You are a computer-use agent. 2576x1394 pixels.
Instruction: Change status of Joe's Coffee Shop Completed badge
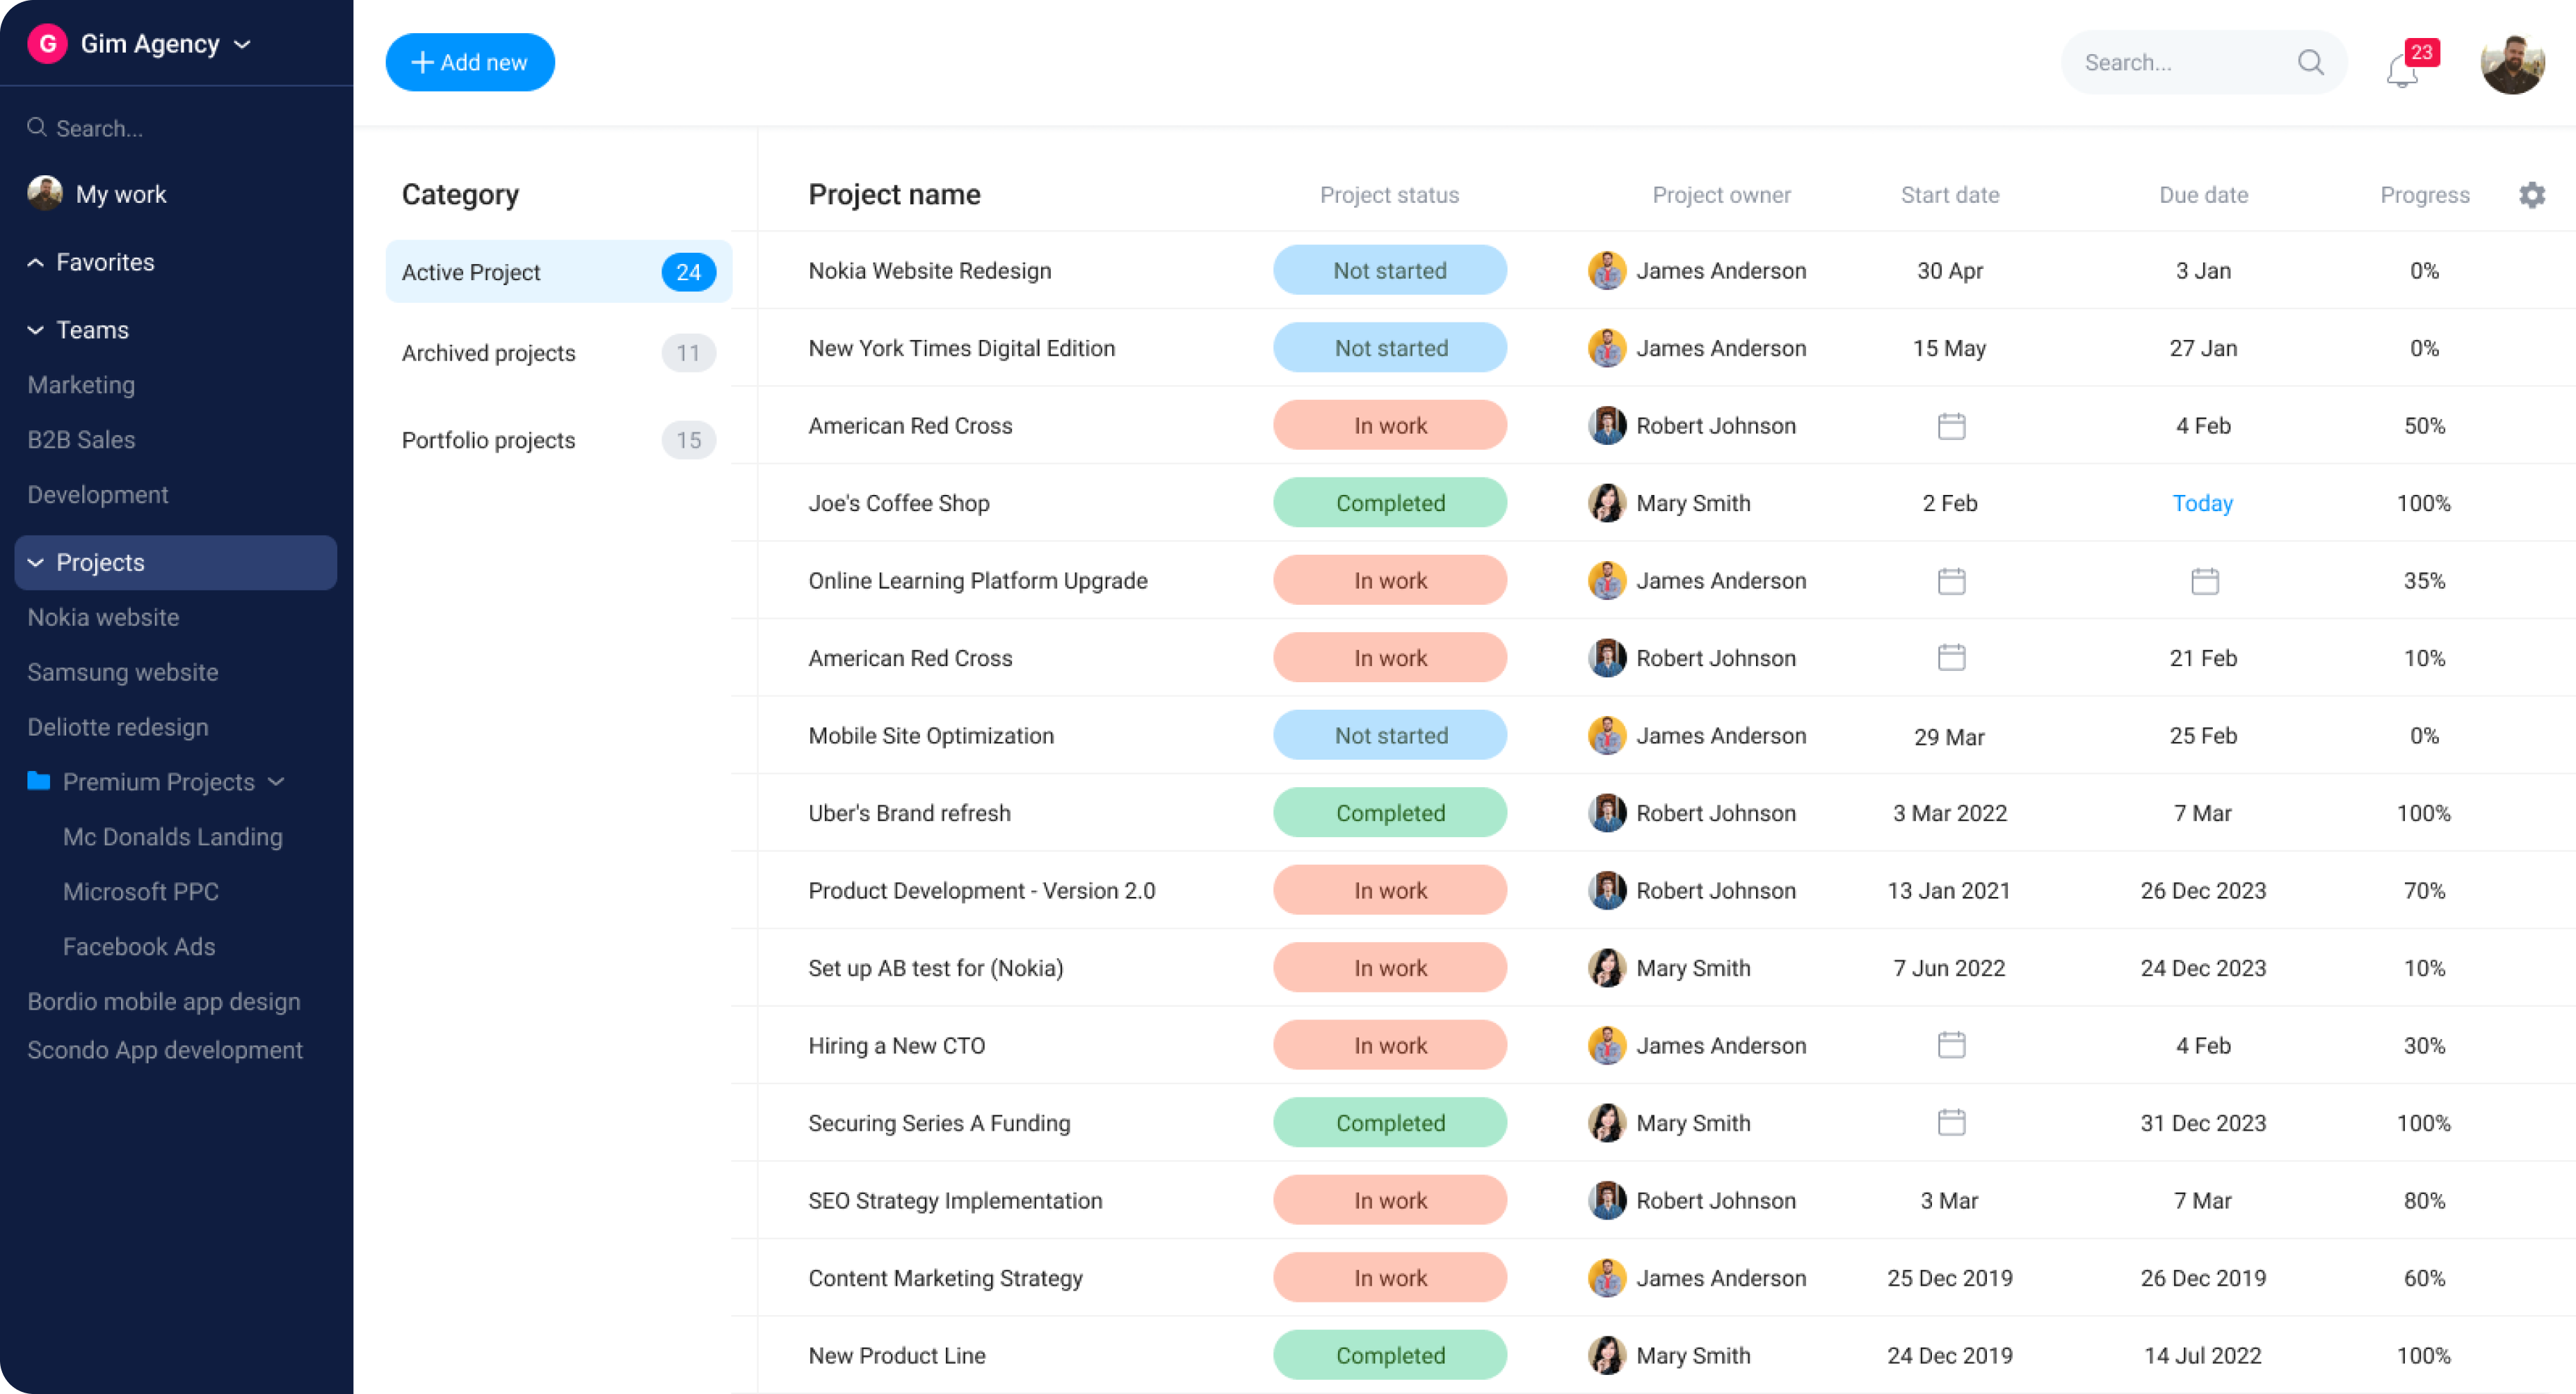pyautogui.click(x=1389, y=503)
